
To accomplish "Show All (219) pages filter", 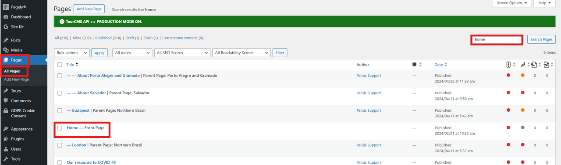I will click(61, 38).
